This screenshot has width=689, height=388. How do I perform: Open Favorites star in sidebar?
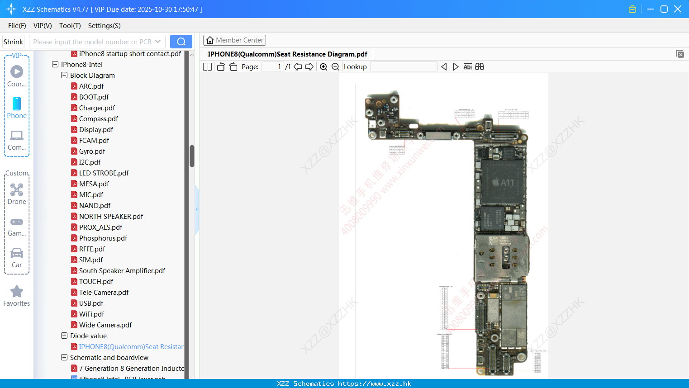point(17,296)
